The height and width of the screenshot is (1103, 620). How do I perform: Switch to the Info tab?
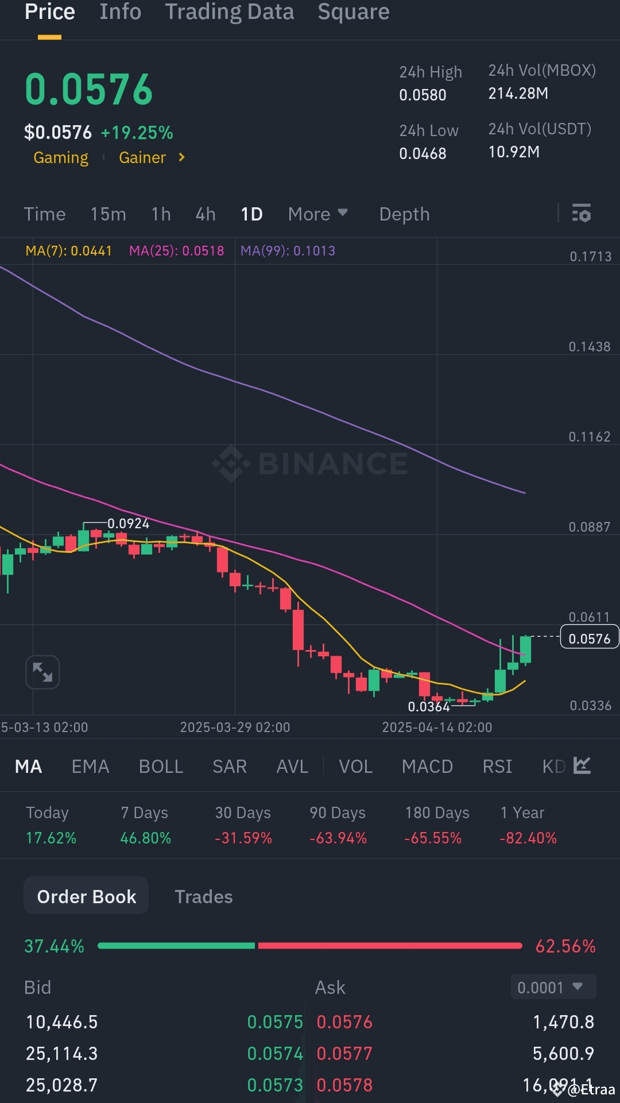coord(120,12)
